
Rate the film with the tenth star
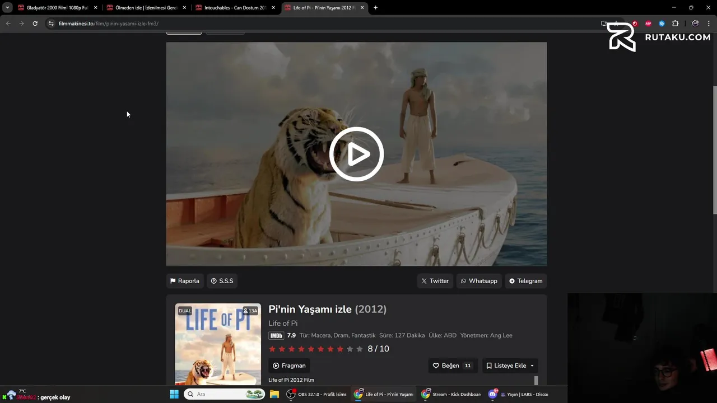point(360,349)
